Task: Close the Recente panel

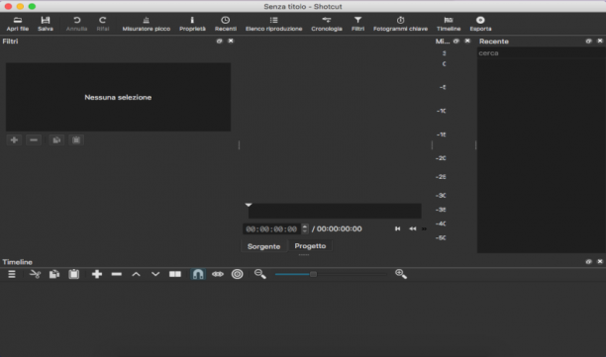Action: pos(600,41)
